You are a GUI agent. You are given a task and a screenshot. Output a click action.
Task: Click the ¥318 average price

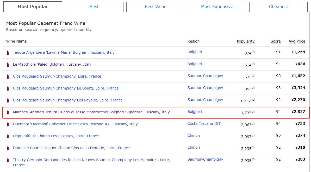300,147
